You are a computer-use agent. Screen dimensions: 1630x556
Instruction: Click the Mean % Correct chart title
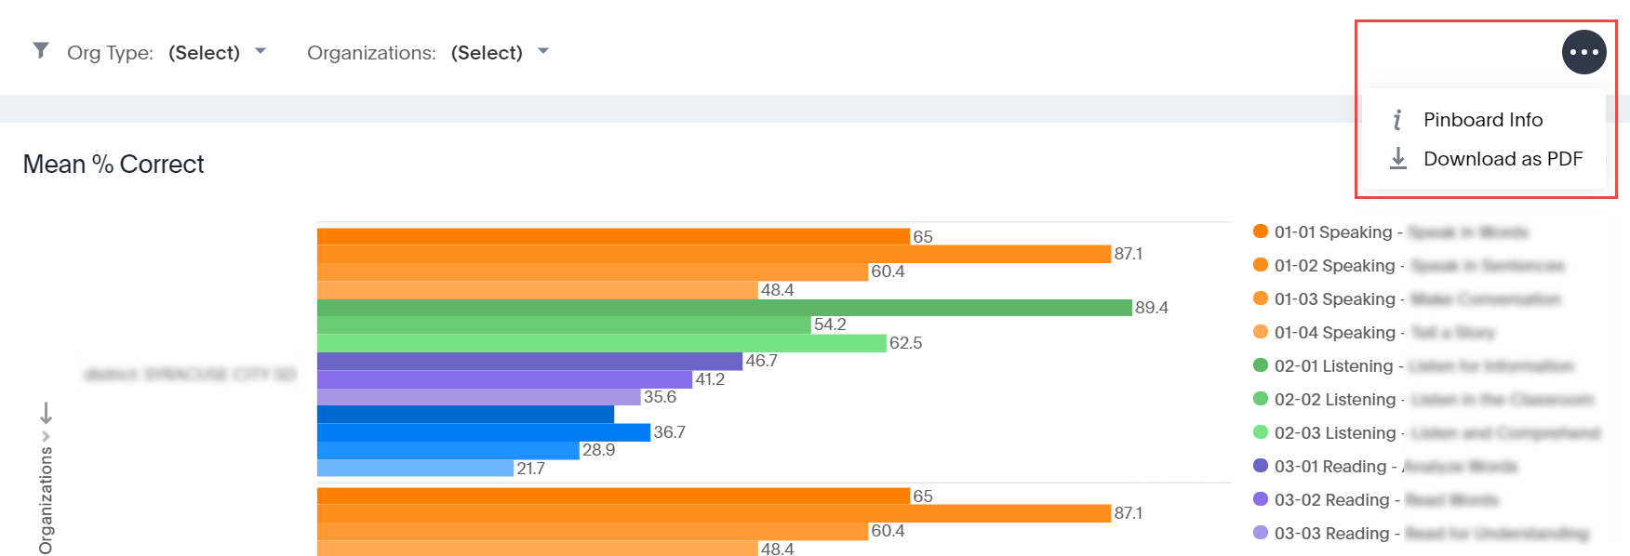114,165
